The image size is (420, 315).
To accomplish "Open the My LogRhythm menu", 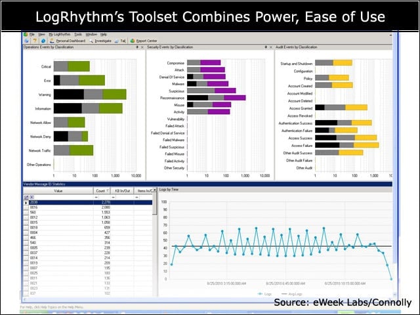I will click(60, 34).
